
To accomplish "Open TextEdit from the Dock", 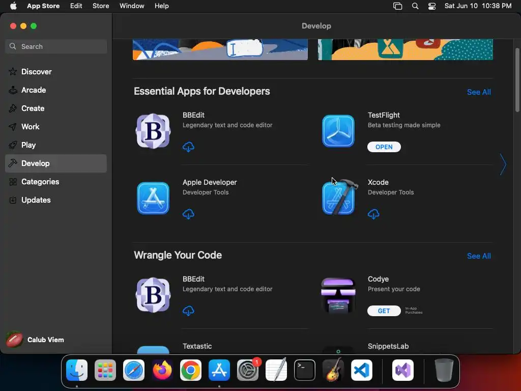I will pyautogui.click(x=276, y=370).
